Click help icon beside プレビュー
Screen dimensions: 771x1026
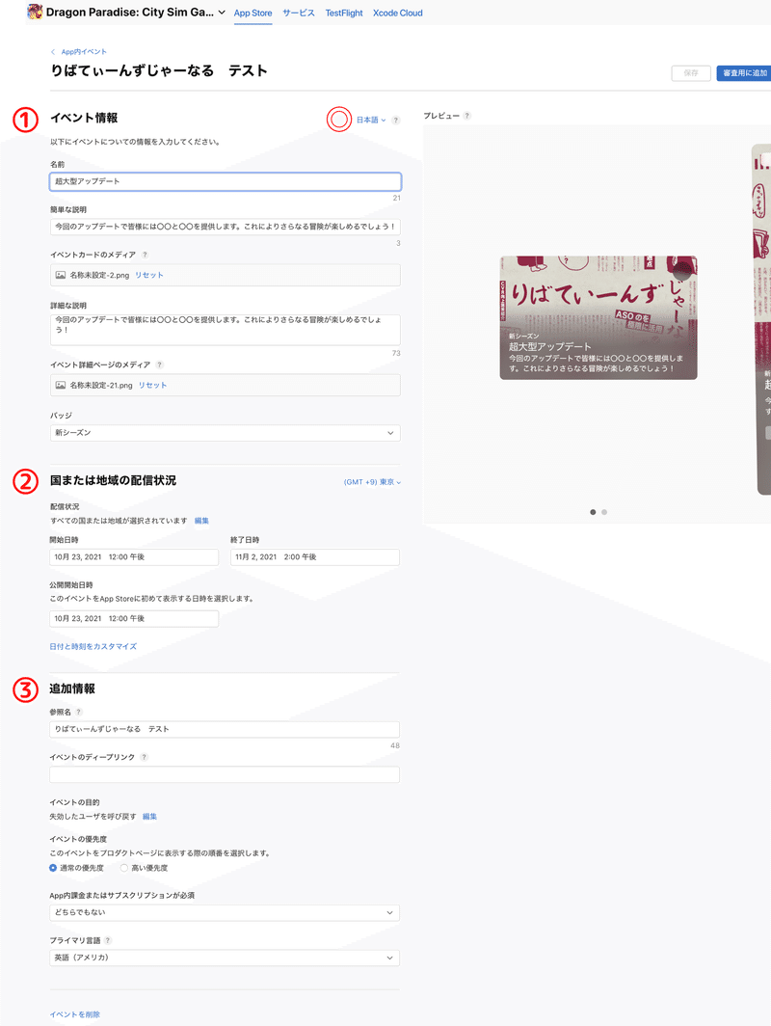coord(466,116)
